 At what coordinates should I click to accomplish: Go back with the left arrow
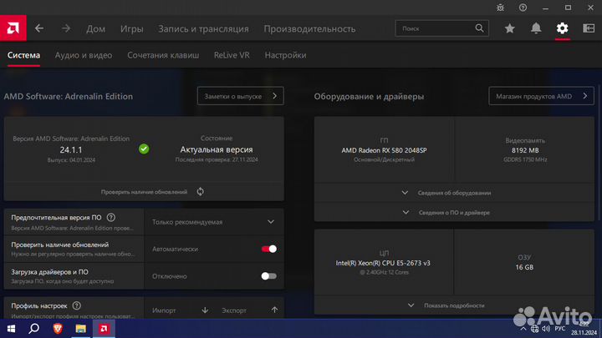[39, 28]
